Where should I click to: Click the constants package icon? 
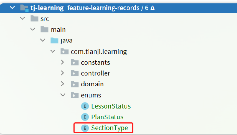[x=75, y=62]
